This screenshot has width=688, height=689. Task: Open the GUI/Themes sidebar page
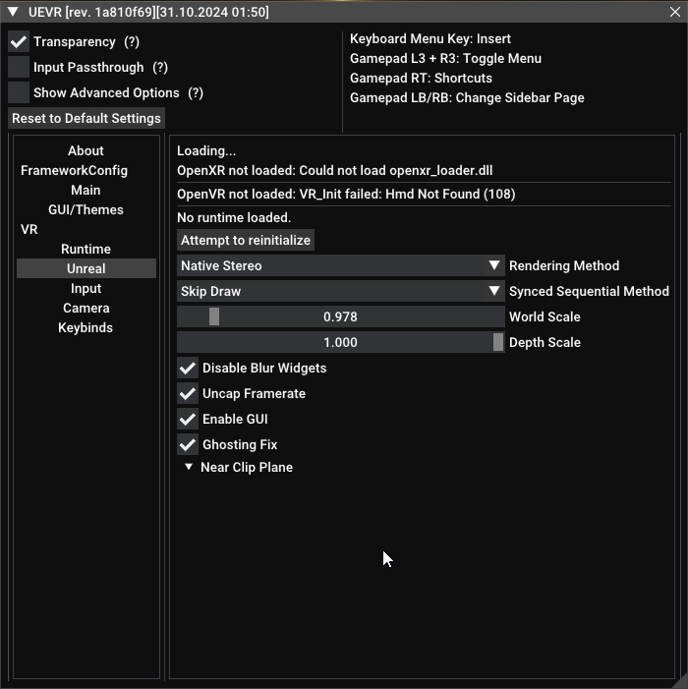[86, 209]
